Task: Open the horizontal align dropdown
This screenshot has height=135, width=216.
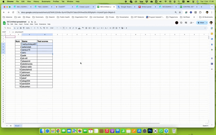Action: click(x=94, y=28)
